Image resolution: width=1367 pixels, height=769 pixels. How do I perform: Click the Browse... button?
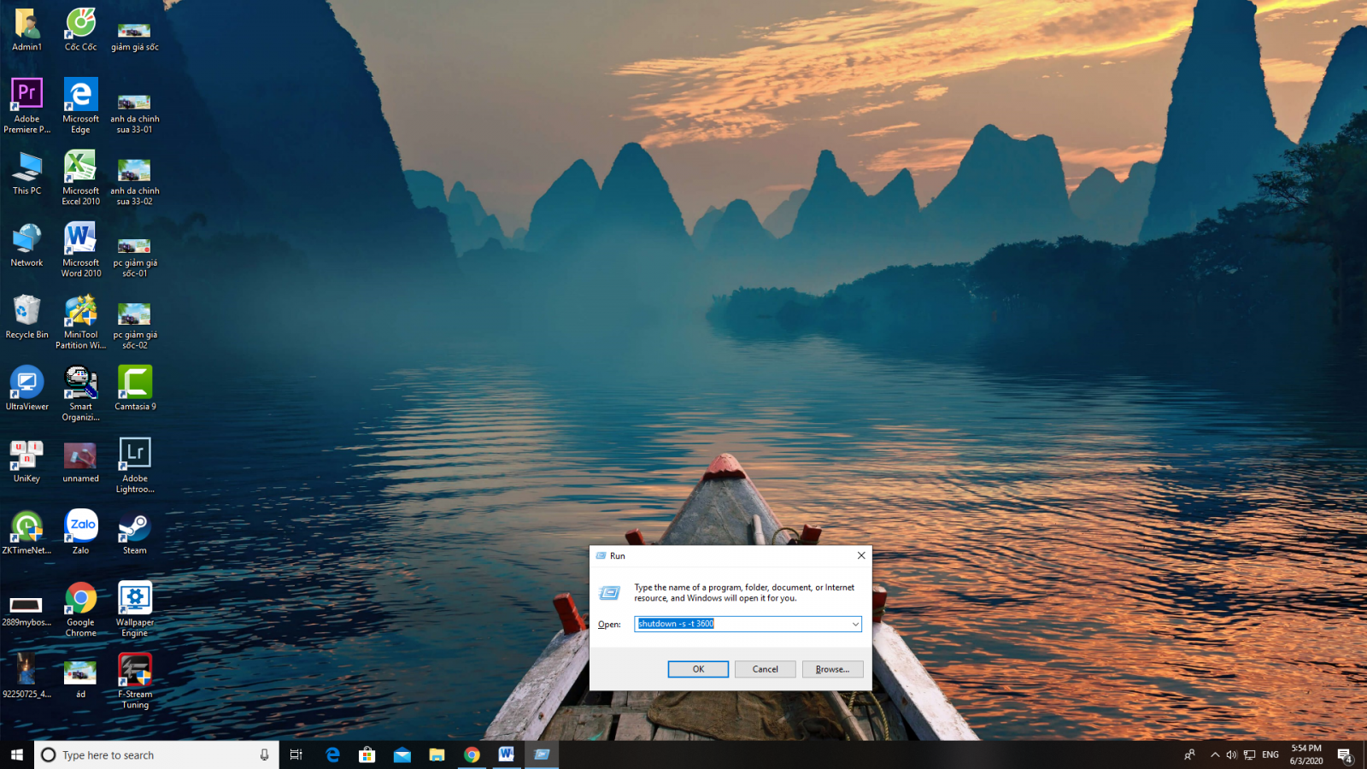point(832,669)
